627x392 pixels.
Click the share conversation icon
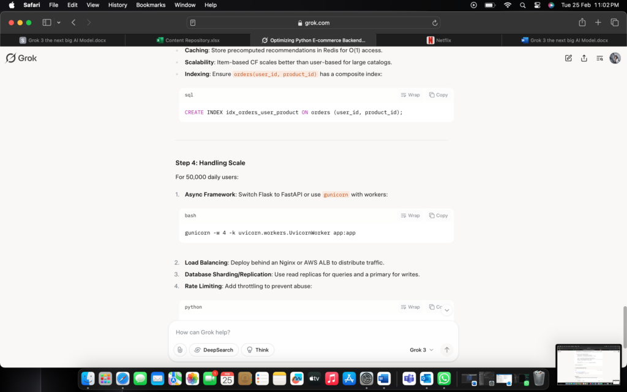(584, 58)
